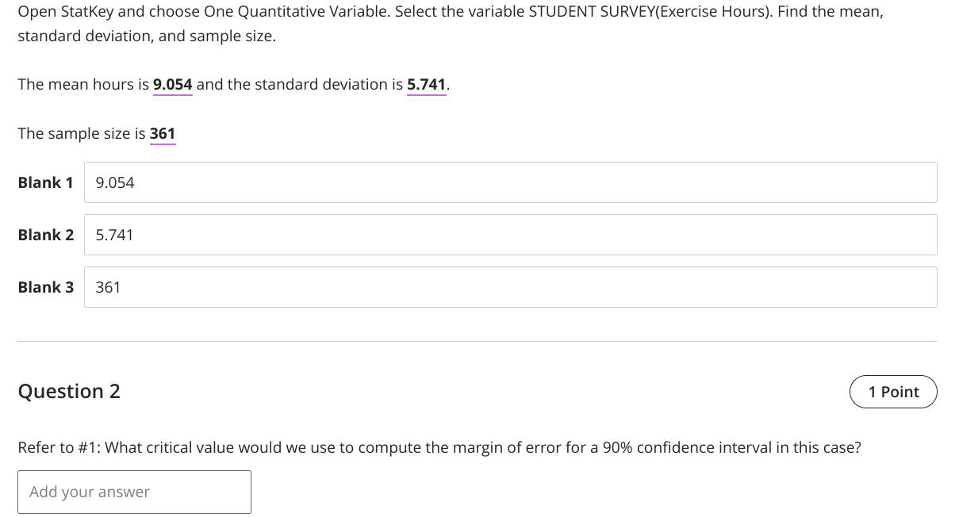Click the Add your answer field
The height and width of the screenshot is (517, 959).
pyautogui.click(x=133, y=492)
